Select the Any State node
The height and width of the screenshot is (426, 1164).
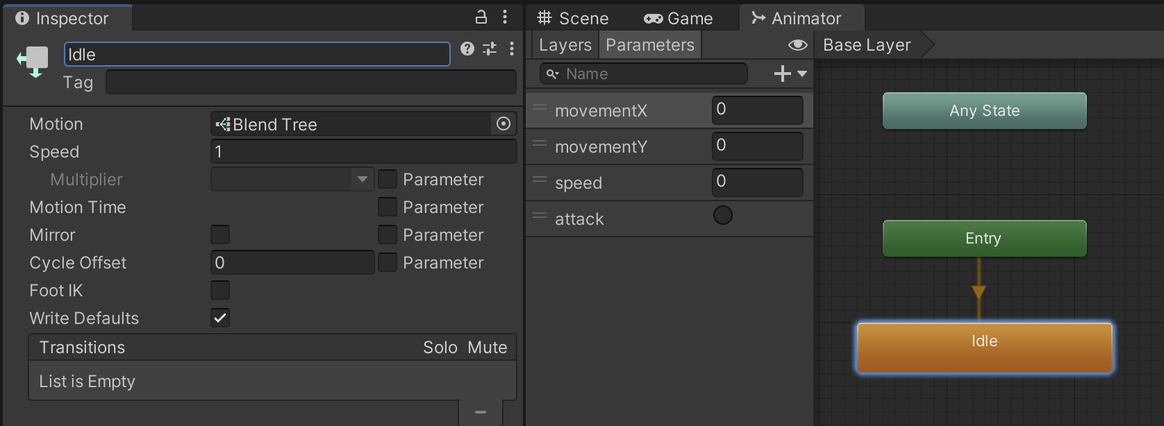(984, 111)
